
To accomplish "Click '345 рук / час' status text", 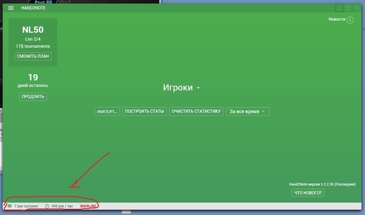I will (62, 206).
